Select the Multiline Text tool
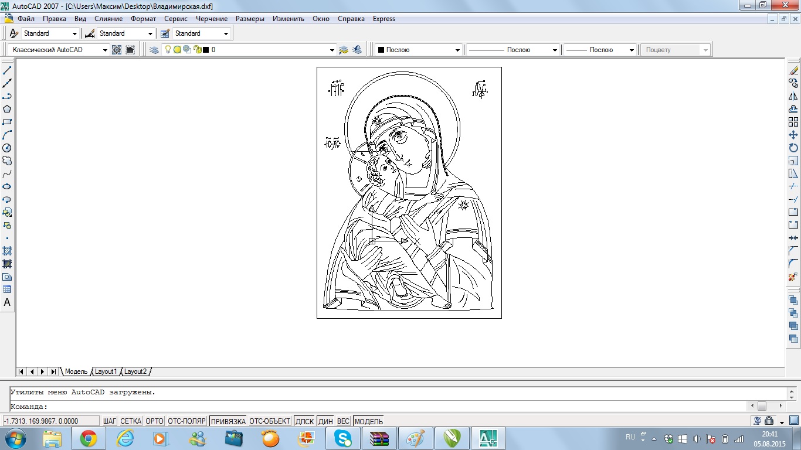The height and width of the screenshot is (450, 801). tap(7, 302)
